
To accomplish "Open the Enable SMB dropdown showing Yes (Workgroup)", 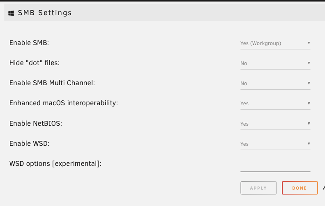I will [x=275, y=43].
